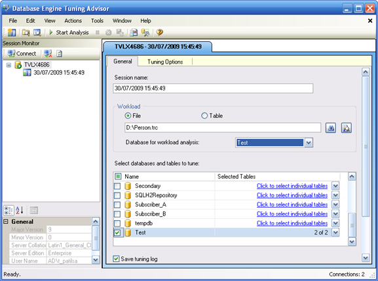Viewport: 378px width, 281px height.
Task: Open the Subscriber_A row tables dropdown arrow
Action: click(x=335, y=204)
